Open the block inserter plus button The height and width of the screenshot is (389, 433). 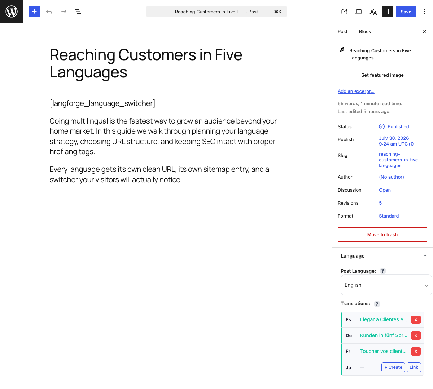click(x=35, y=12)
